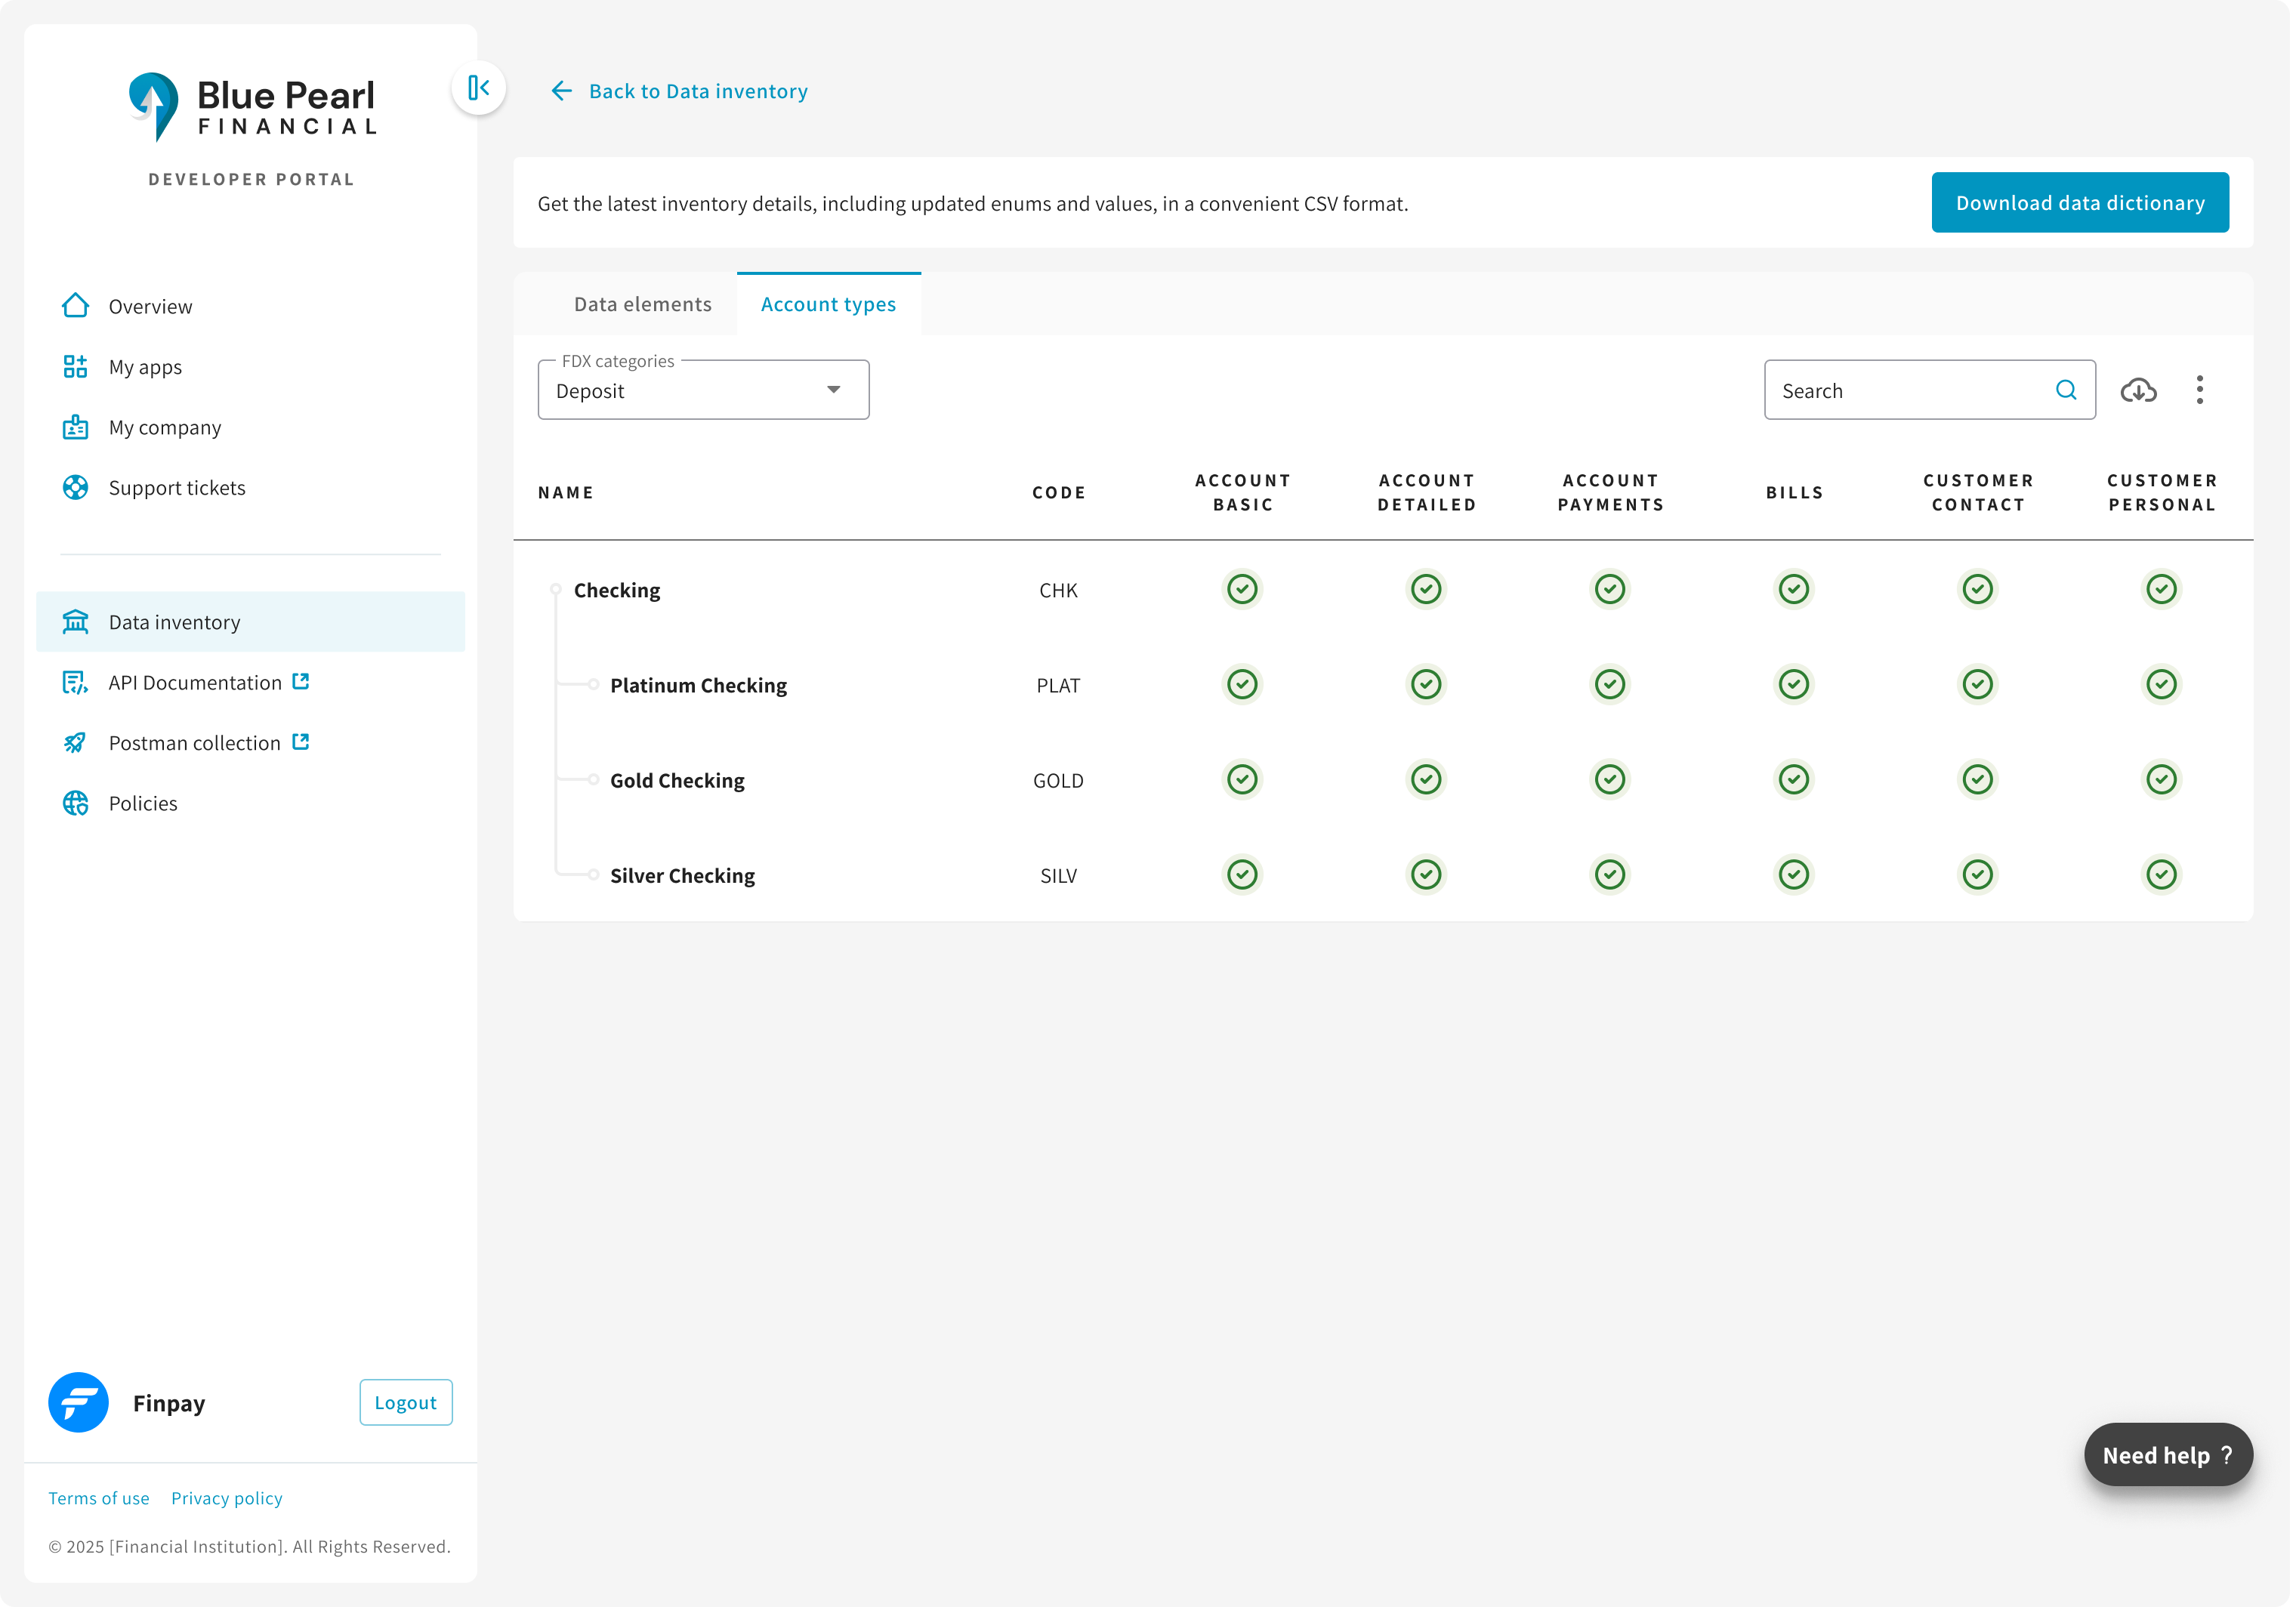Screen dimensions: 2296x1607
Task: Click the CUSTOMER CONTACT column header
Action: (x=1978, y=492)
